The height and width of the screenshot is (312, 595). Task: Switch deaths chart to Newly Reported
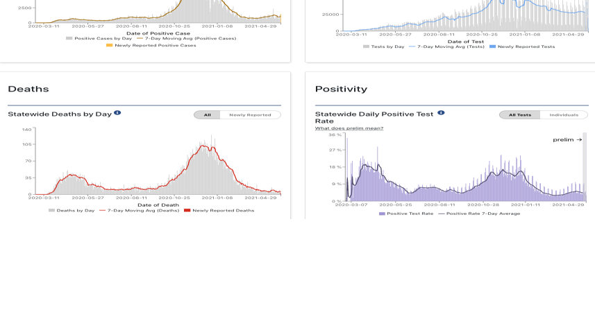pyautogui.click(x=250, y=114)
